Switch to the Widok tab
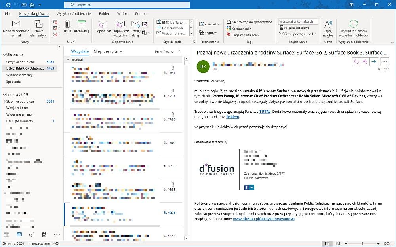This screenshot has width=396, height=247. pos(122,13)
